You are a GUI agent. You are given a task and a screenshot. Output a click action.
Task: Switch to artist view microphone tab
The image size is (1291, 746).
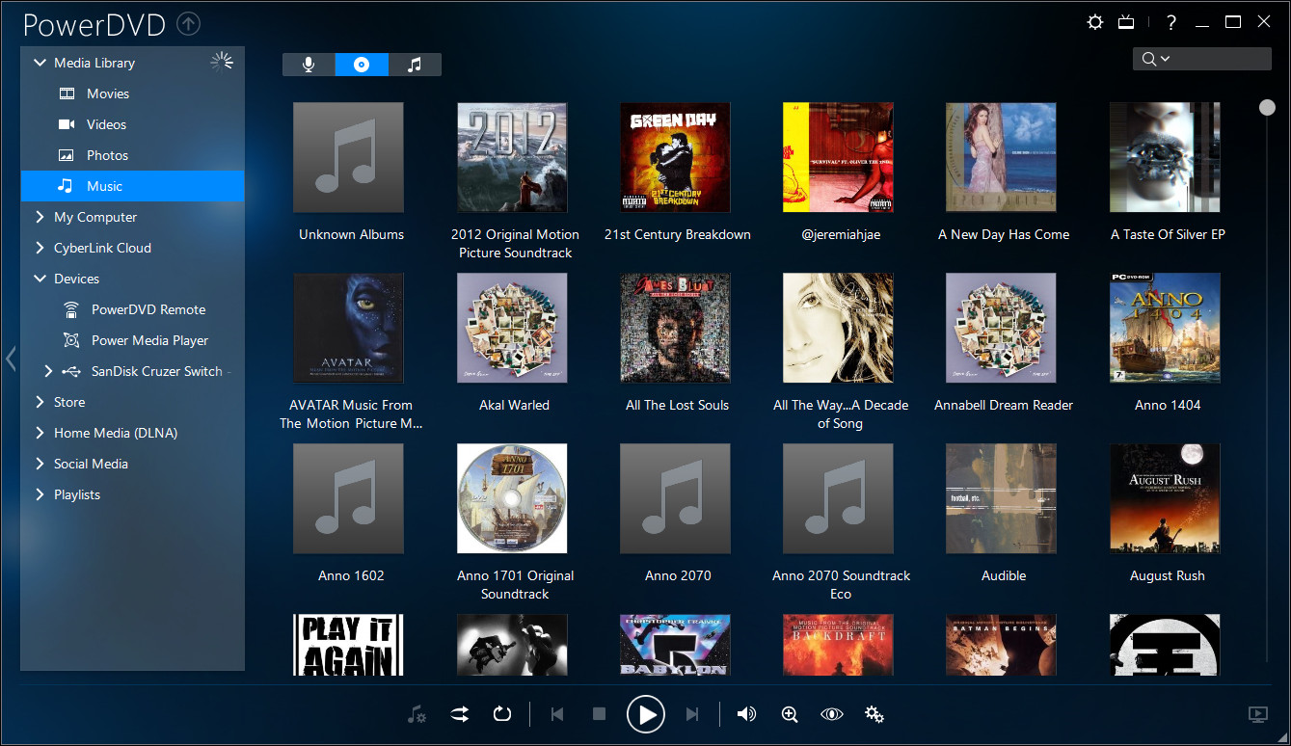(x=309, y=65)
